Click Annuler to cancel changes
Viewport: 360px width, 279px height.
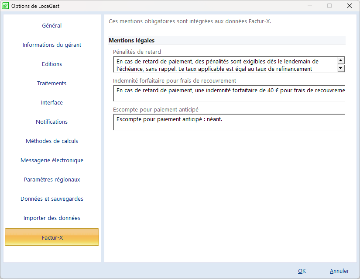339,271
